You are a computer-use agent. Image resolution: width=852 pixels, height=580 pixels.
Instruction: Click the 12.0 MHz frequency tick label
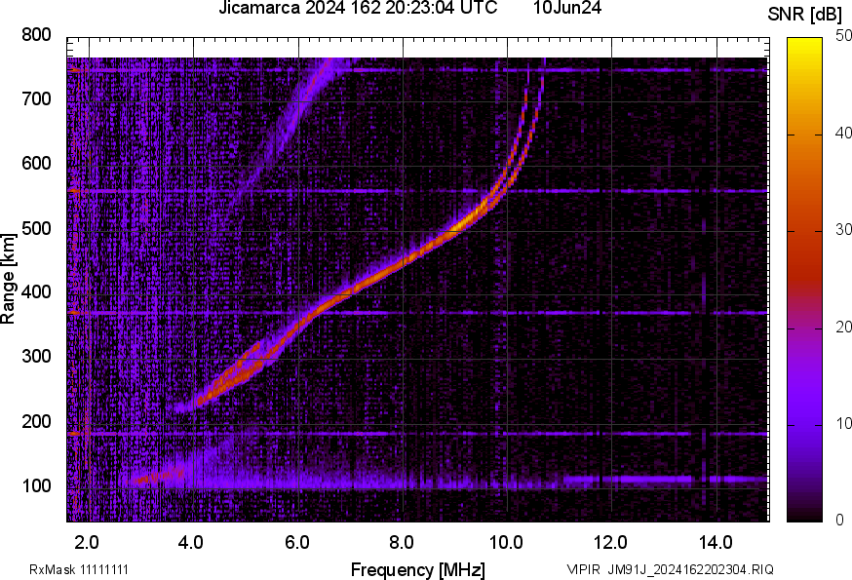click(610, 542)
